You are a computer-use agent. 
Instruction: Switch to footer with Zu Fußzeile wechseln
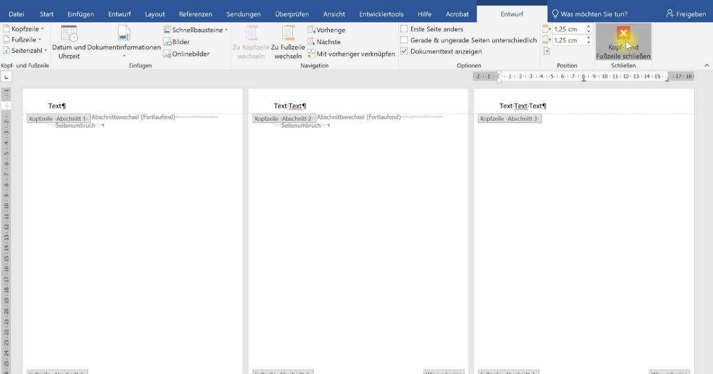click(x=288, y=43)
